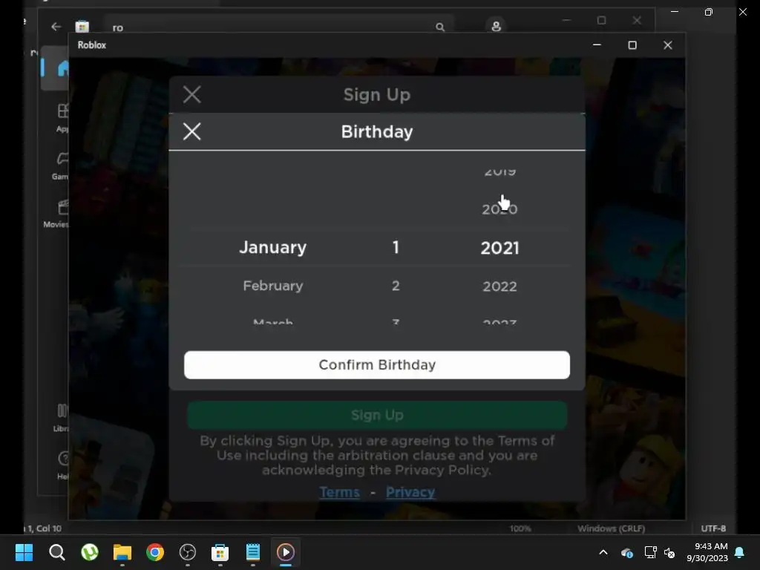Image resolution: width=760 pixels, height=570 pixels.
Task: Open the Microsoft Store account profile icon
Action: (496, 26)
